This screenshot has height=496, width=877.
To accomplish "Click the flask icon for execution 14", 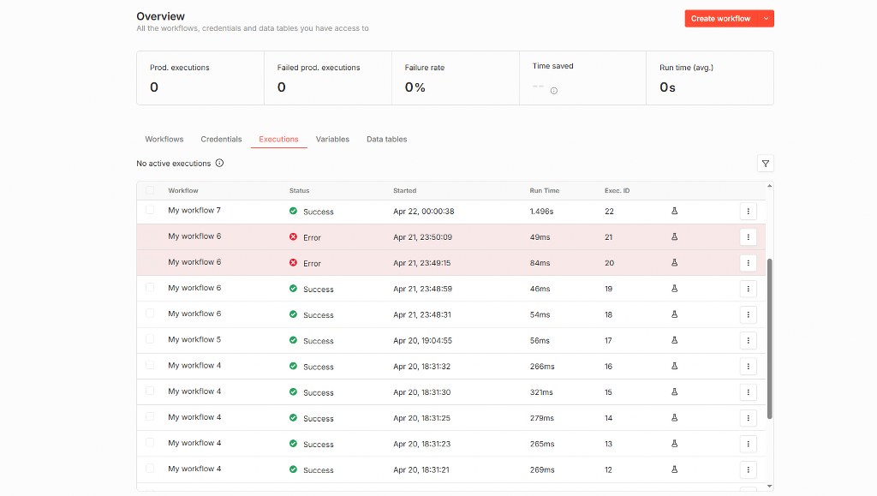I will (674, 418).
